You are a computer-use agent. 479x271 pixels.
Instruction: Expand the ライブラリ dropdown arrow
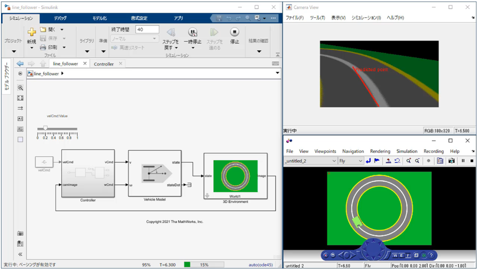point(87,51)
